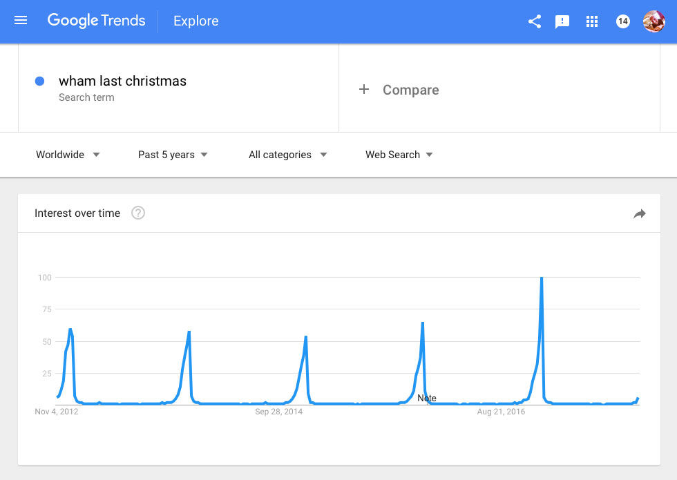
Task: Edit the wham last christmas search term
Action: tap(122, 81)
